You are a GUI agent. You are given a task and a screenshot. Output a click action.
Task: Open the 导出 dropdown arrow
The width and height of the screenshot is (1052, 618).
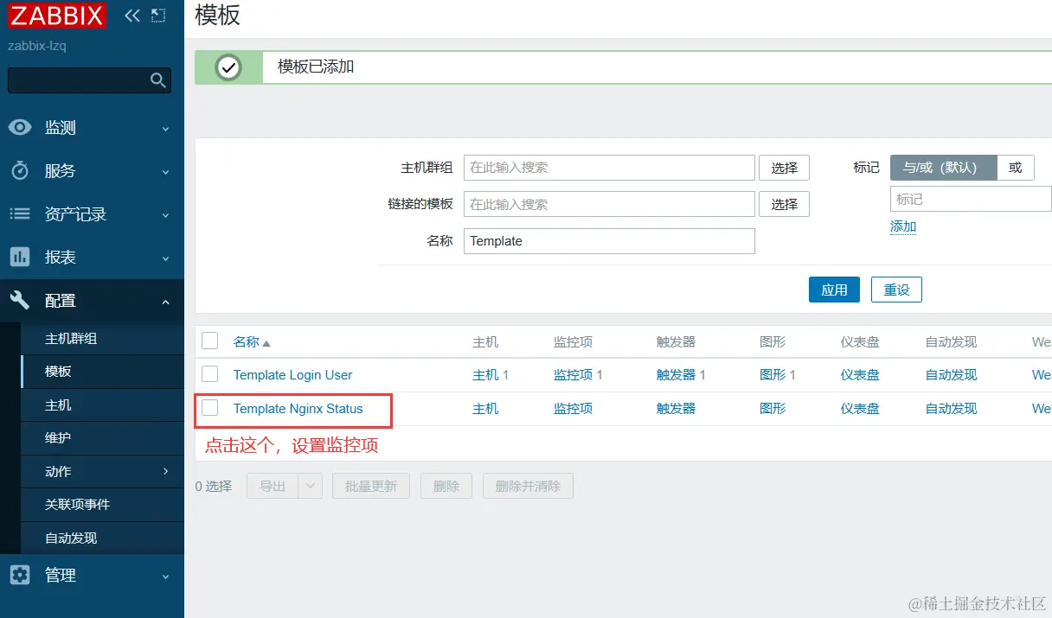coord(311,486)
